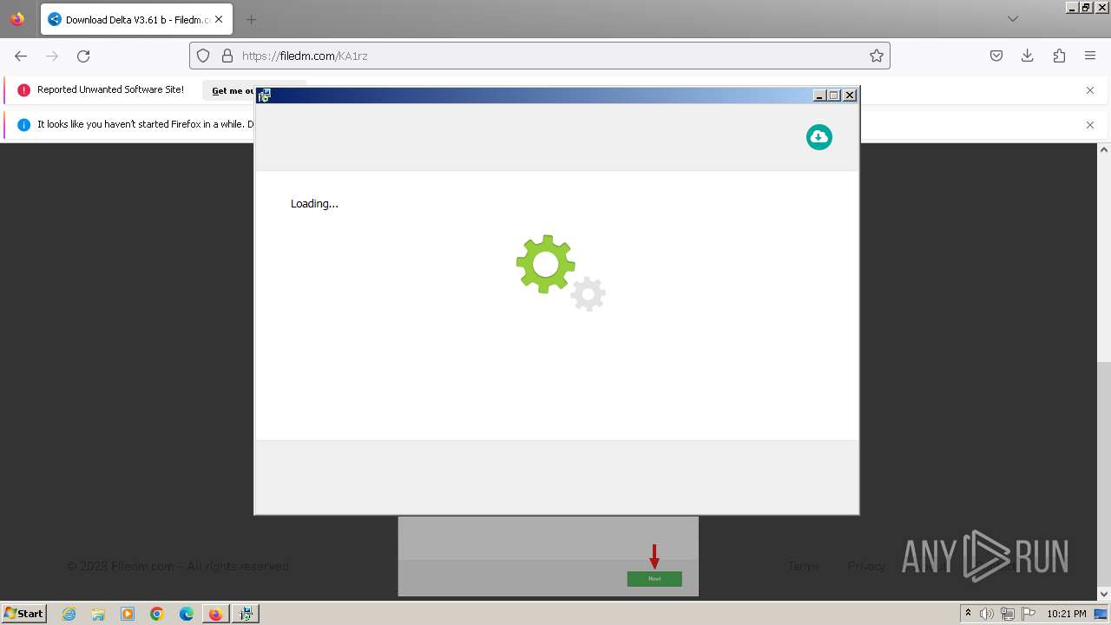Dismiss the Firefox refresh notification bar
Screen dimensions: 1111x625
pyautogui.click(x=1090, y=125)
